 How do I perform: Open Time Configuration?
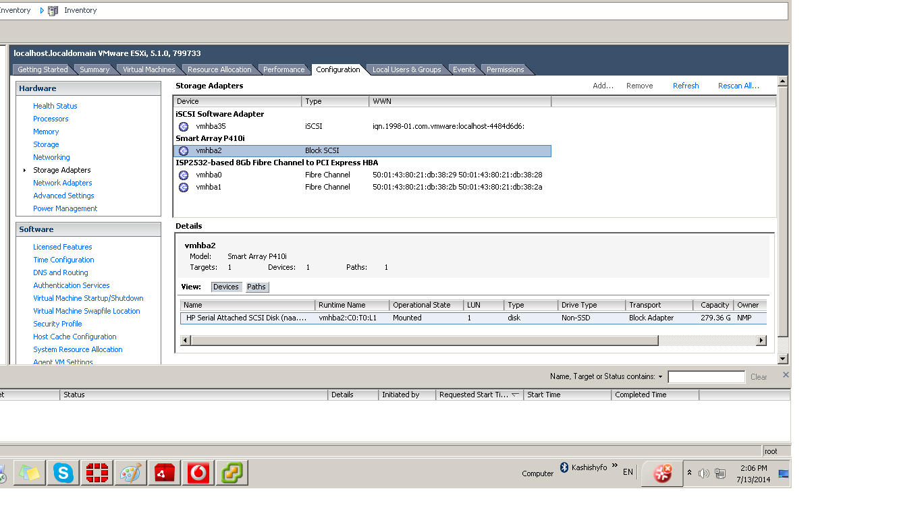(x=63, y=260)
